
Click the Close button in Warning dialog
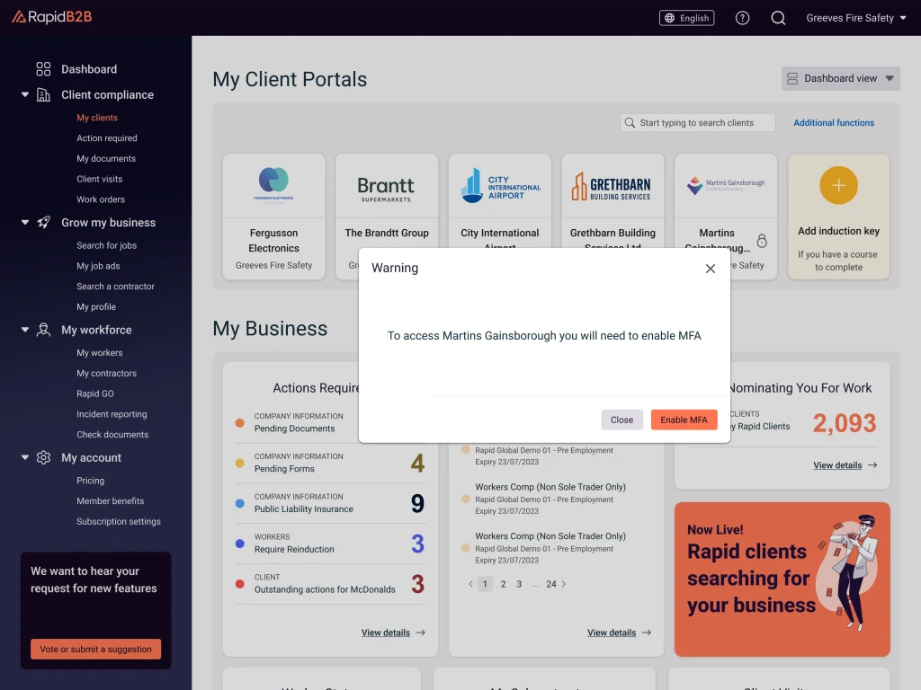621,420
